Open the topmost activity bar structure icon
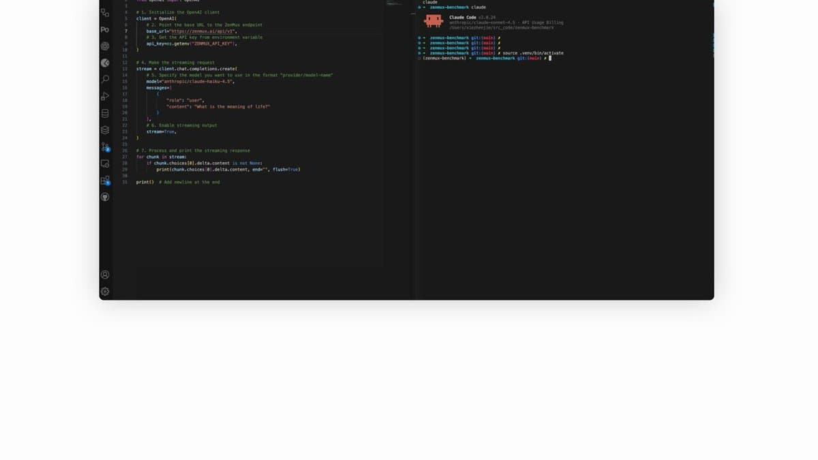The image size is (818, 460). click(x=105, y=13)
